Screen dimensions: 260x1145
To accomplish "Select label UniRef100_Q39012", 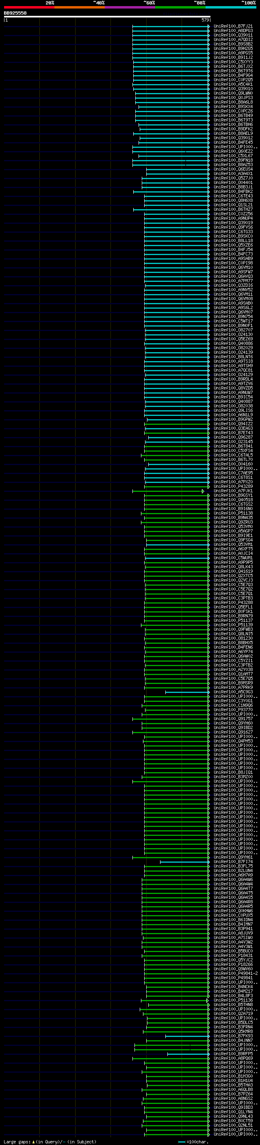I will [x=233, y=138].
